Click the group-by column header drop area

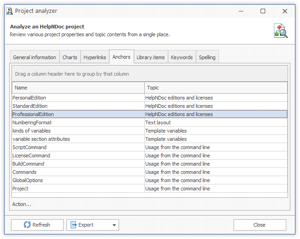click(150, 74)
